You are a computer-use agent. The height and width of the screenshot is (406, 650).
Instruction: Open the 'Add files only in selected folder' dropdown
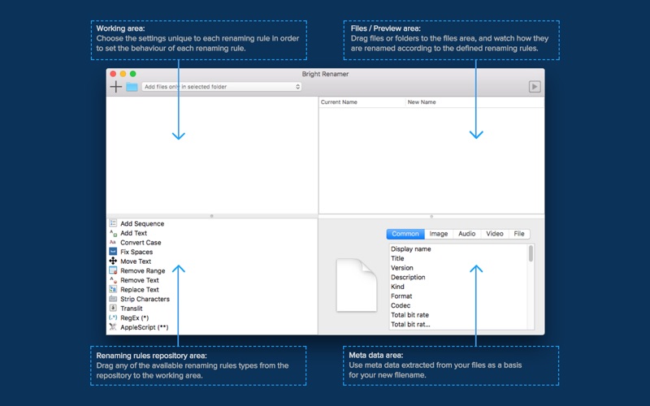pyautogui.click(x=221, y=87)
